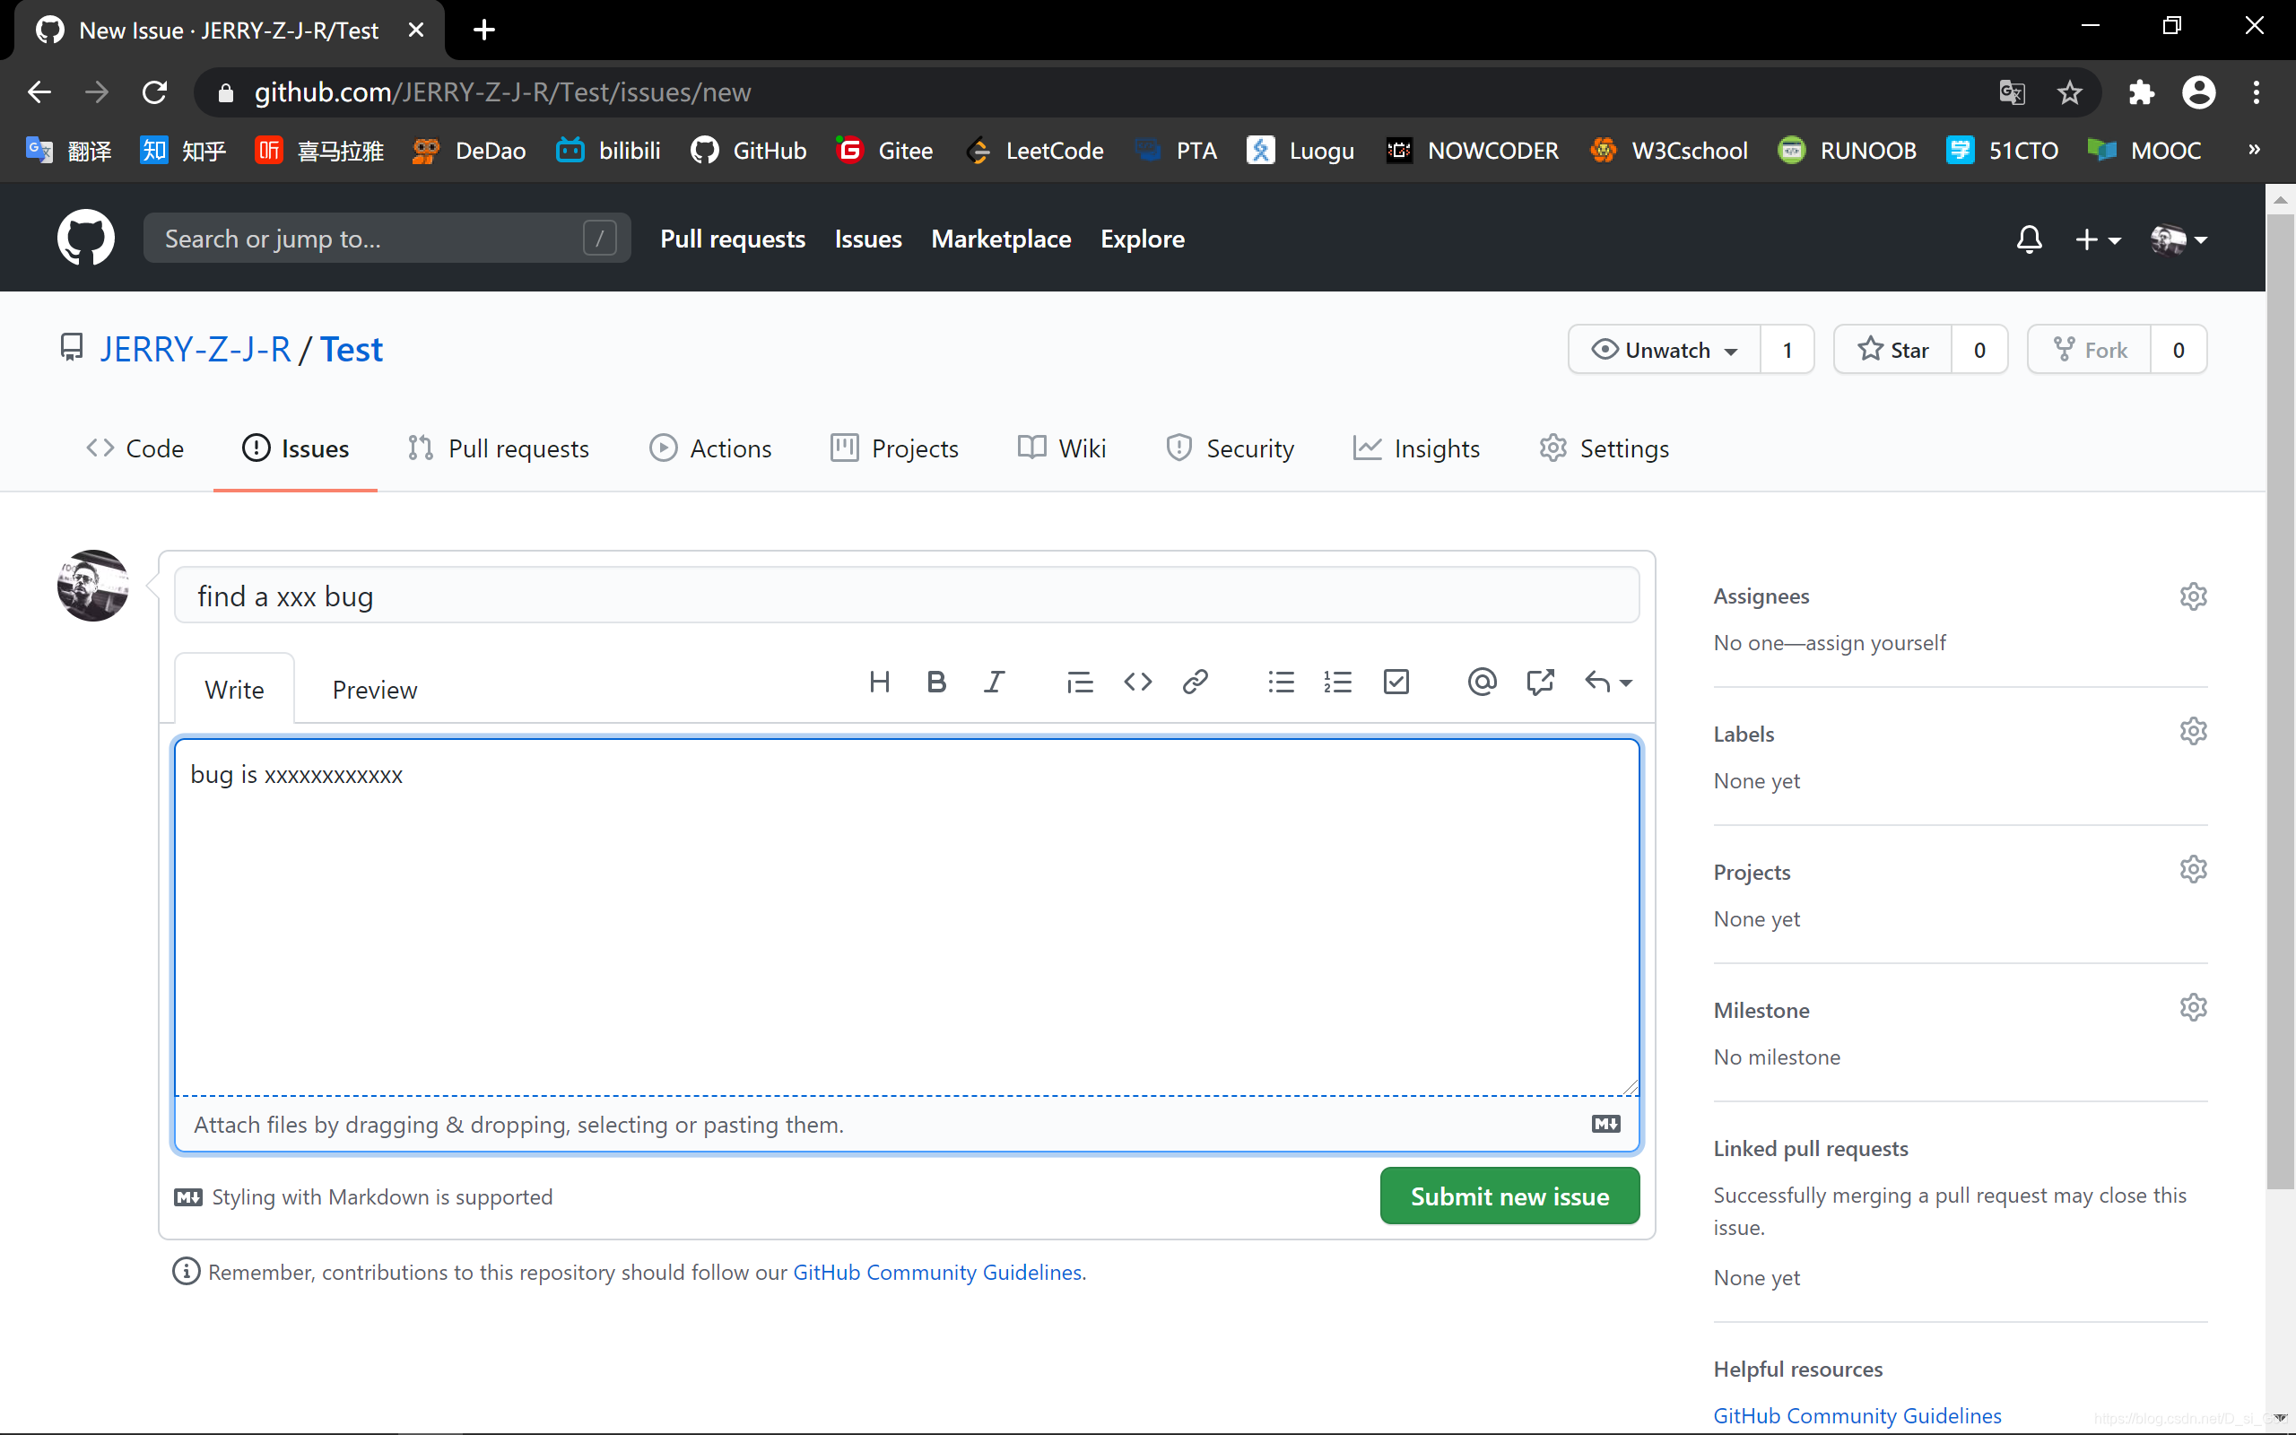This screenshot has width=2296, height=1435.
Task: Switch to the Preview tab
Action: coord(374,689)
